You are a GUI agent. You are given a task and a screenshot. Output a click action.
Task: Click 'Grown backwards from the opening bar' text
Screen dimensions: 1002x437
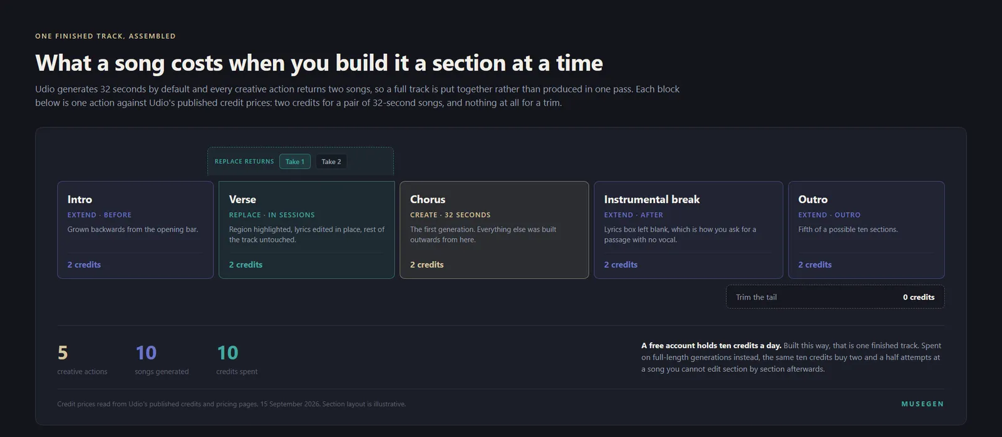coord(133,229)
